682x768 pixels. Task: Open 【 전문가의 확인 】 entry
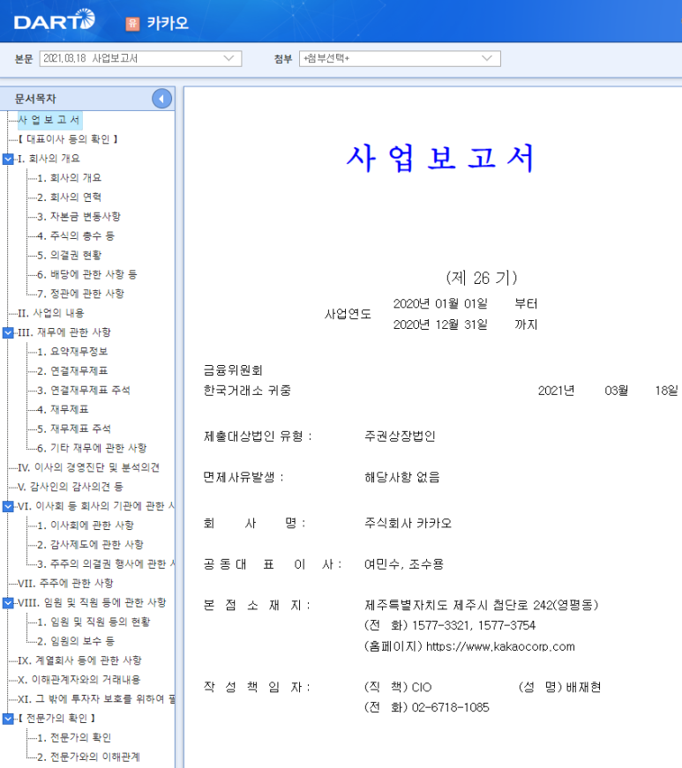56,719
